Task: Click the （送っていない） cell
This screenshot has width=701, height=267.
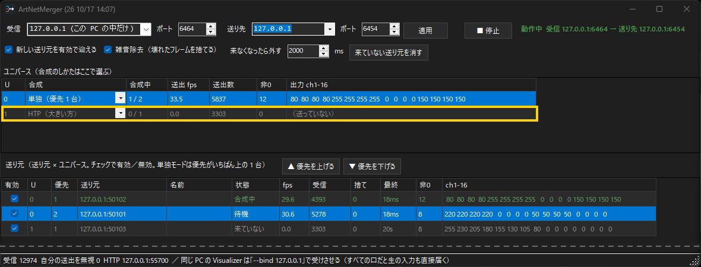Action: pyautogui.click(x=411, y=114)
